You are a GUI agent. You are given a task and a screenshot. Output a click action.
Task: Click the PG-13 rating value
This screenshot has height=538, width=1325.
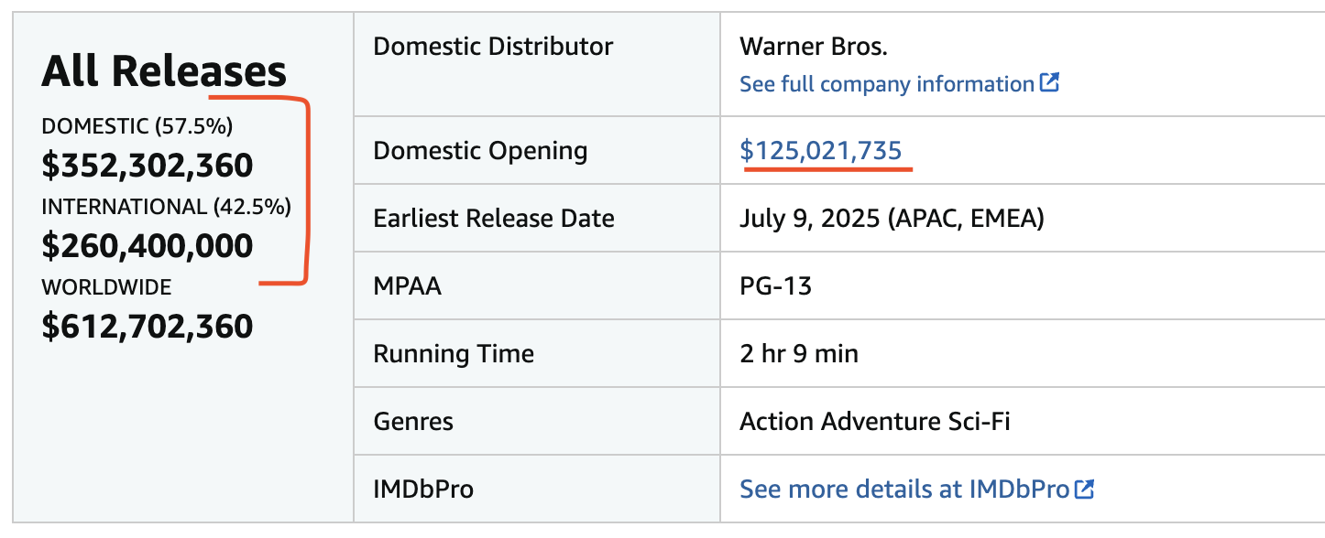775,286
